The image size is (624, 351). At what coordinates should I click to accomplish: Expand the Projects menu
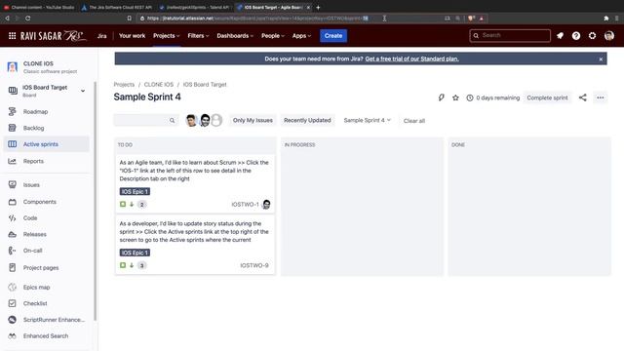pos(167,36)
